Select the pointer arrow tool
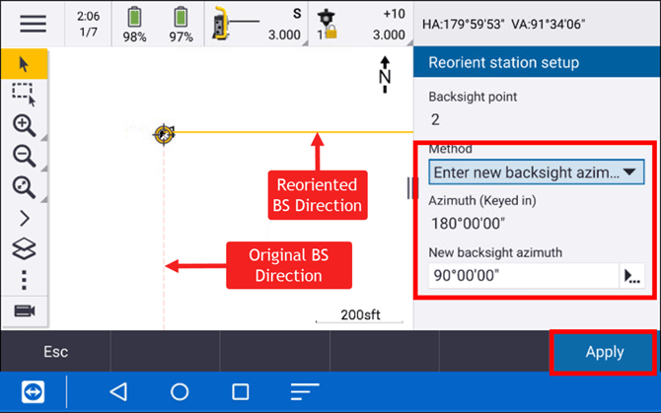This screenshot has height=413, width=661. tap(24, 64)
